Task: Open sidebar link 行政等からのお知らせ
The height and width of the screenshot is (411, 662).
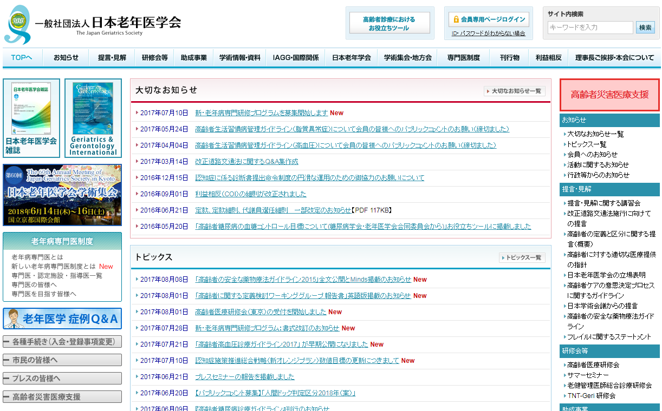Action: (x=599, y=175)
